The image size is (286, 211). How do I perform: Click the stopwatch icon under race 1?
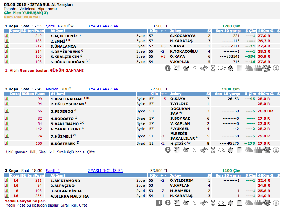click(230, 68)
